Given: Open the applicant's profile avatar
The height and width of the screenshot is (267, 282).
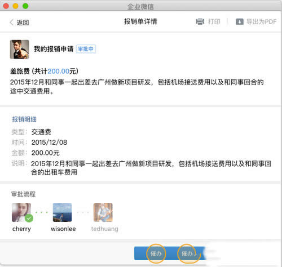Looking at the screenshot, I should 20,49.
